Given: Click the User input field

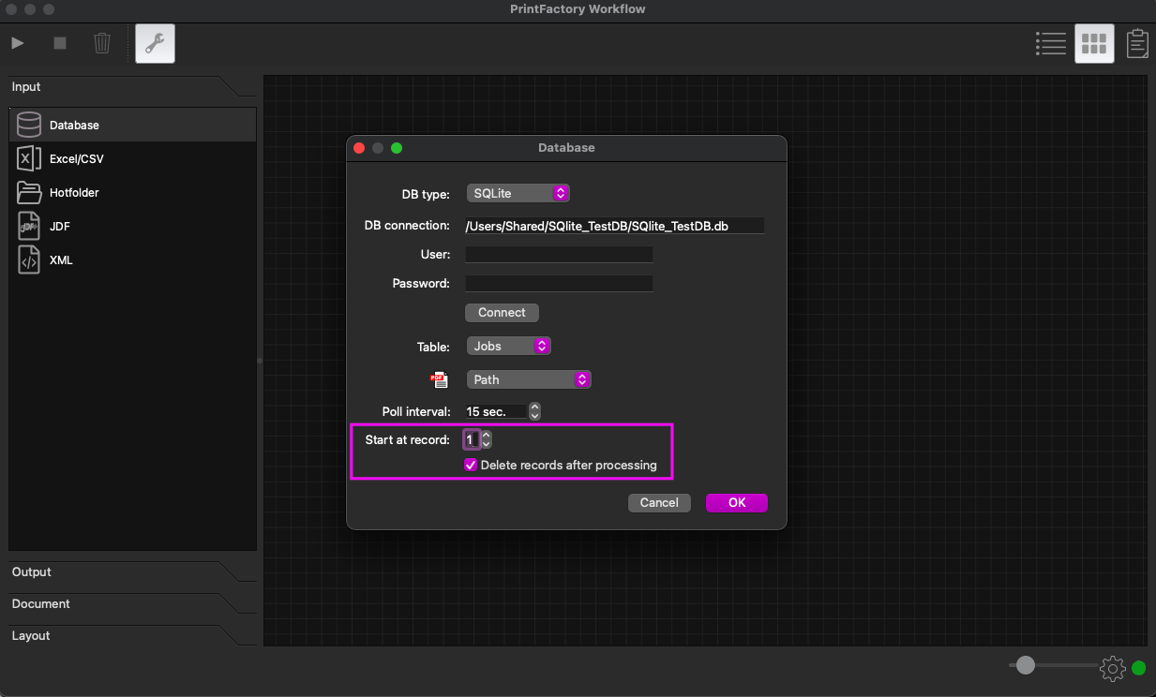Looking at the screenshot, I should click(x=559, y=255).
